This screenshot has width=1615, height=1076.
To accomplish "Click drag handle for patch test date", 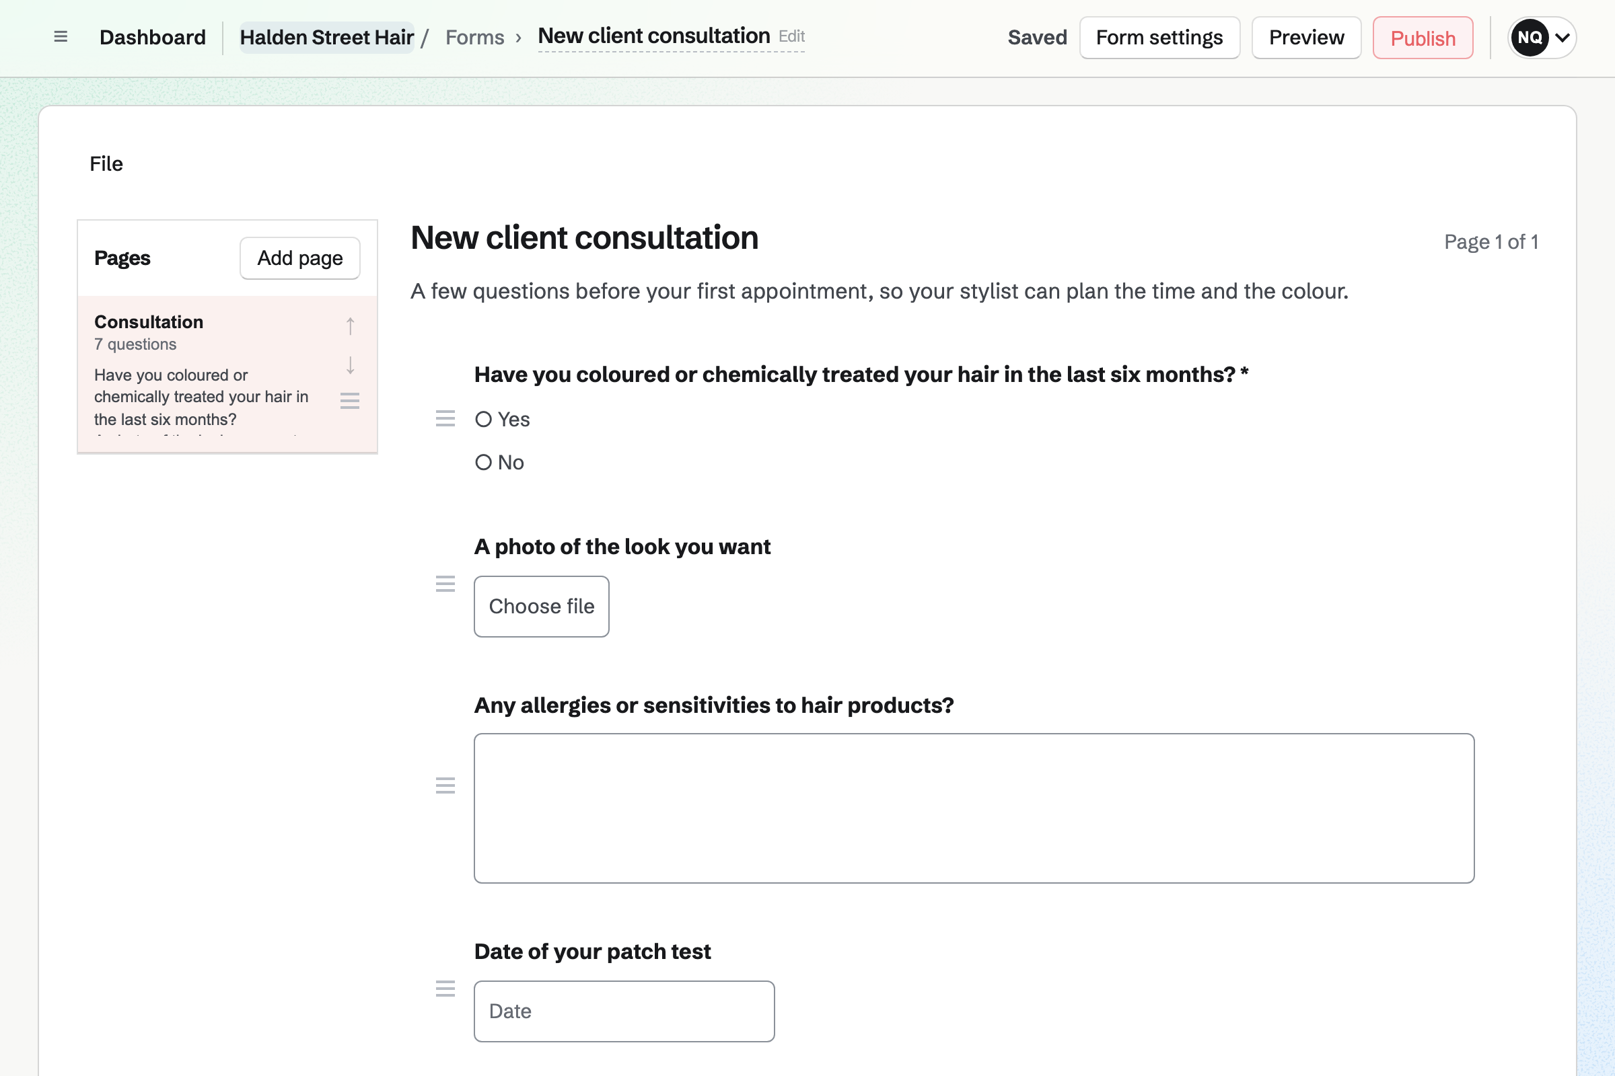I will [445, 989].
